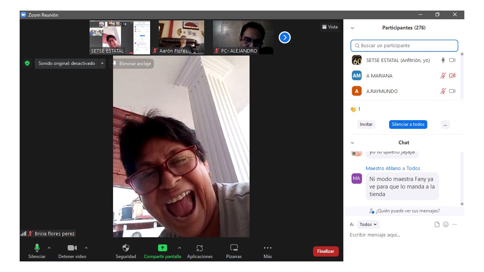Focus the Buscar un participante field
The image size is (484, 272).
coord(404,46)
